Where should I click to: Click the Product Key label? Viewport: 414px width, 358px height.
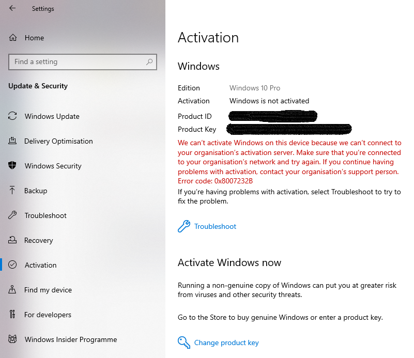[x=197, y=129]
